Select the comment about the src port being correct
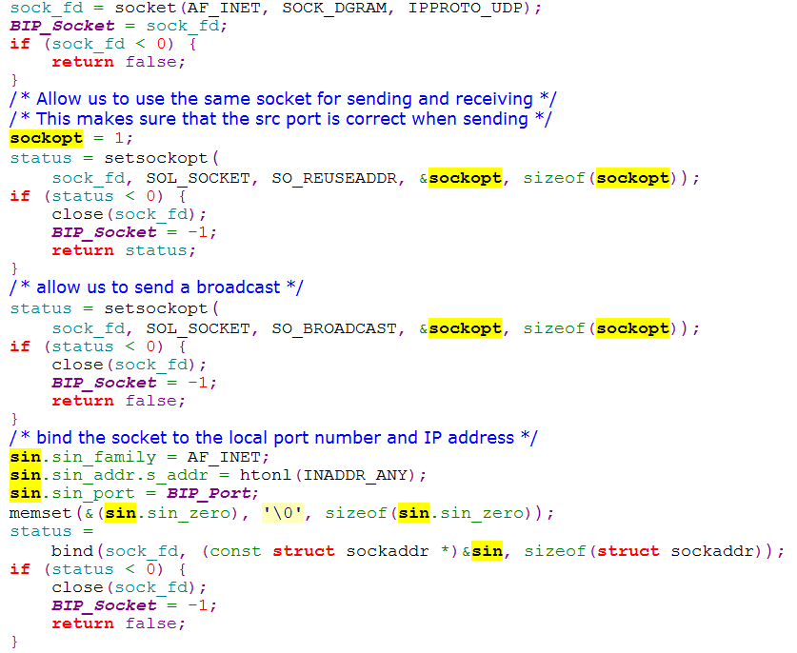Image resolution: width=797 pixels, height=653 pixels. click(x=281, y=119)
